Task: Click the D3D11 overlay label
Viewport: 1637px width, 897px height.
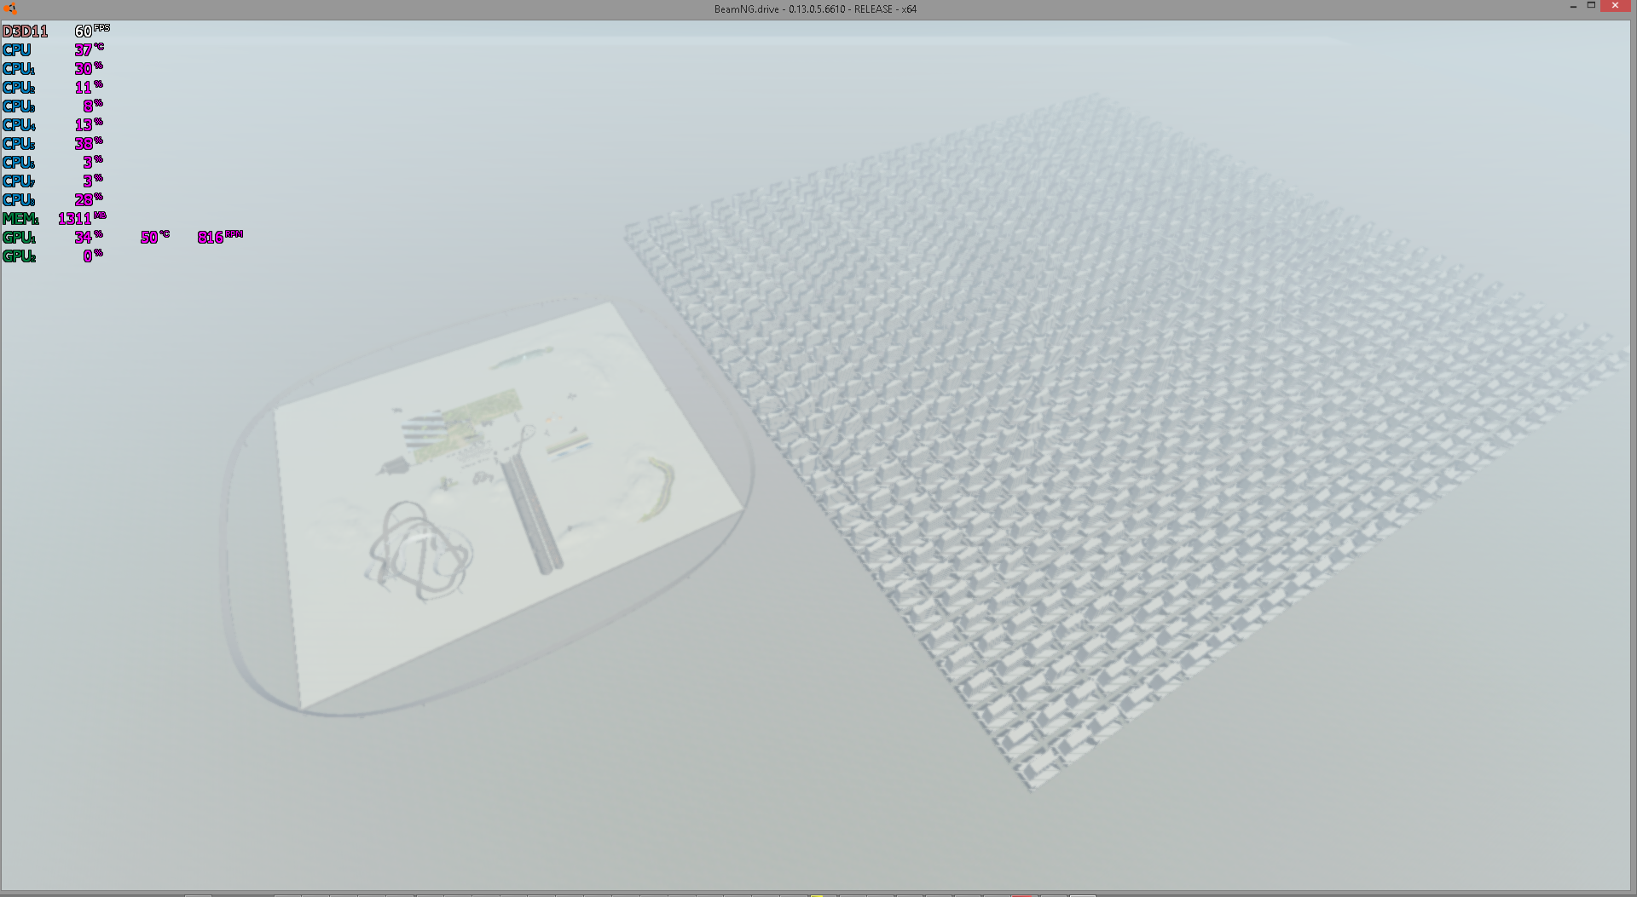Action: [26, 32]
